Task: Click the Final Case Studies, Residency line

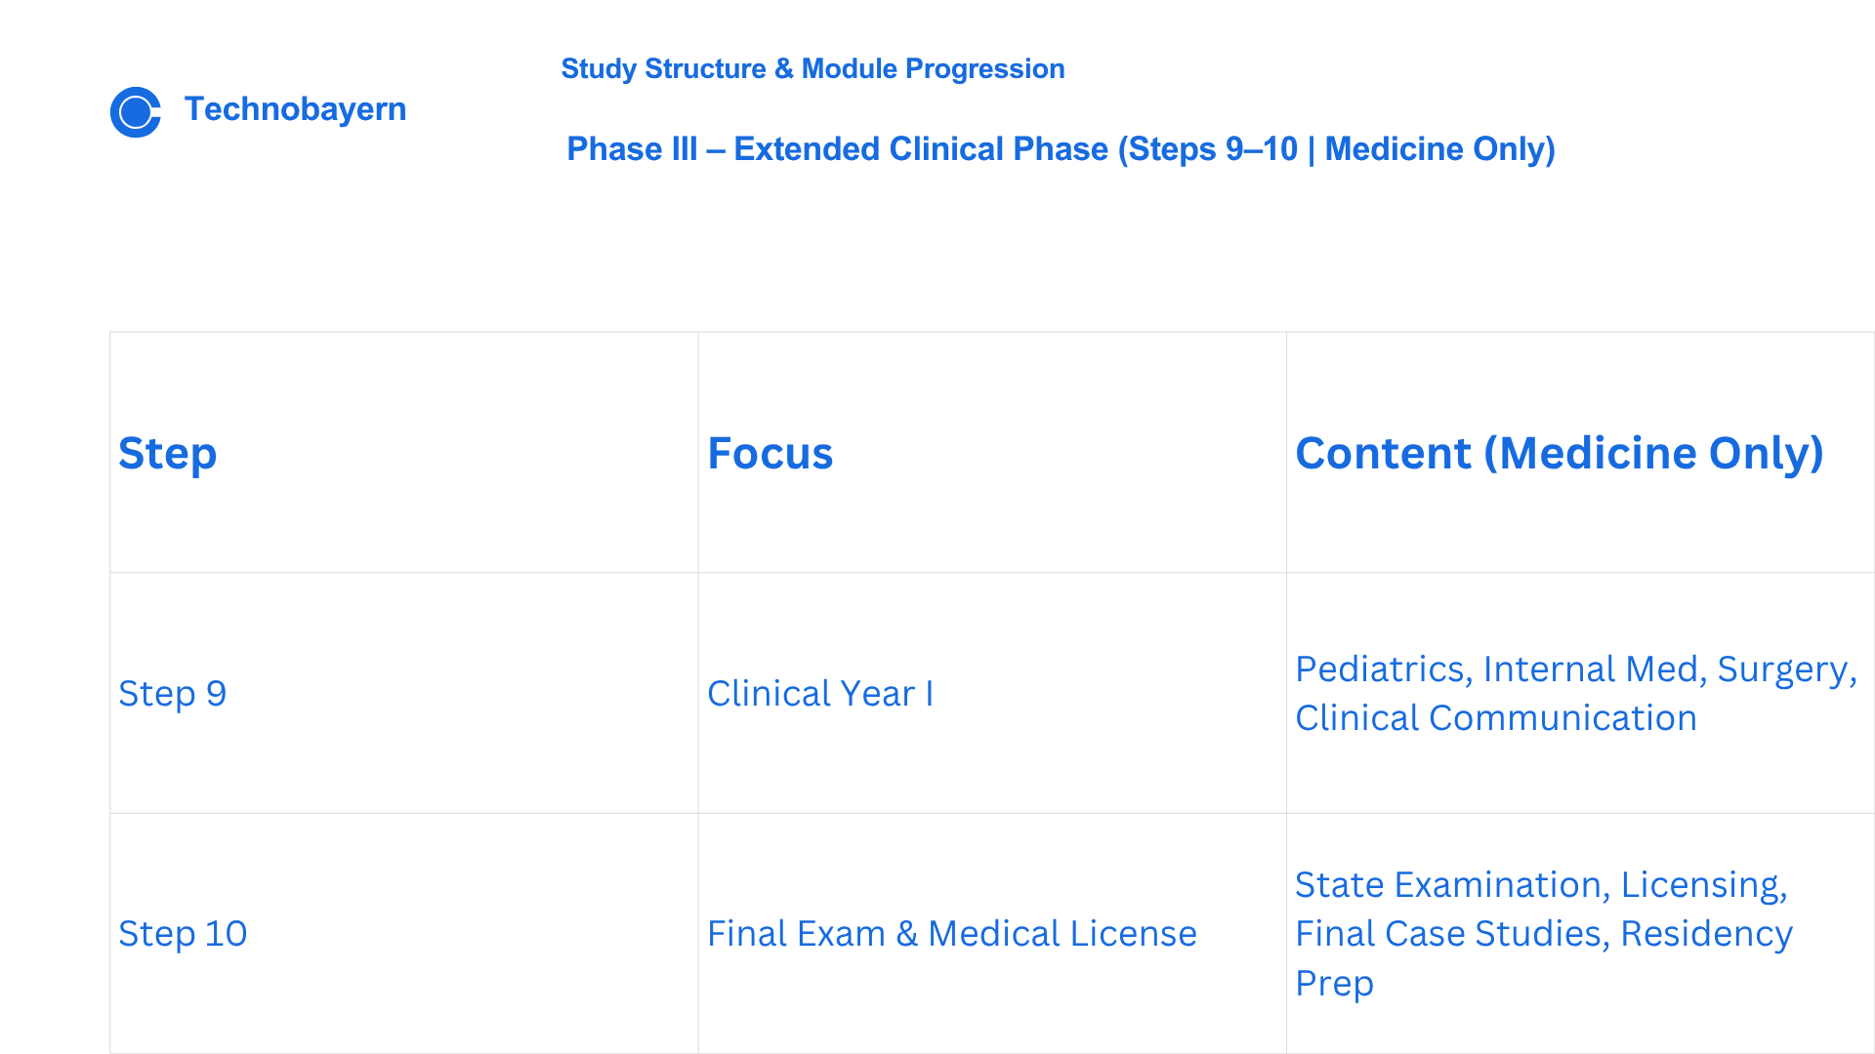Action: (1544, 934)
